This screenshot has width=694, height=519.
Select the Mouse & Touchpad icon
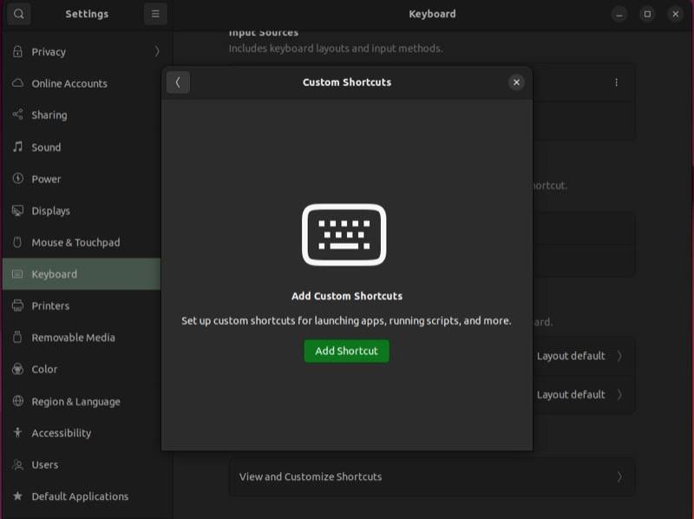[x=16, y=242]
